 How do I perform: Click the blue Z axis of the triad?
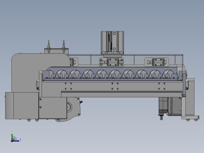tap(15, 141)
